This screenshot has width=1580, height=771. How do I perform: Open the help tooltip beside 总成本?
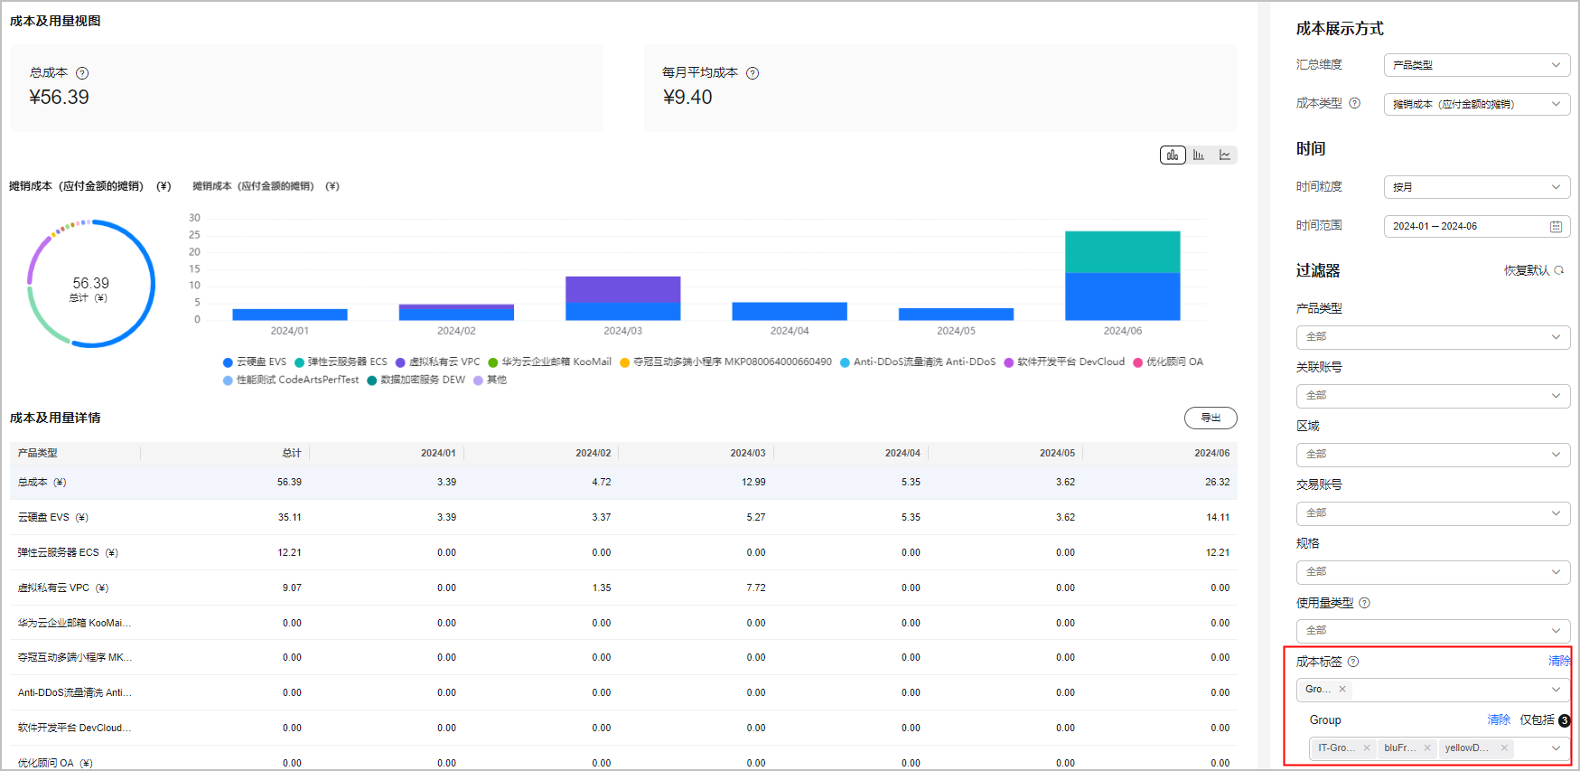(82, 73)
